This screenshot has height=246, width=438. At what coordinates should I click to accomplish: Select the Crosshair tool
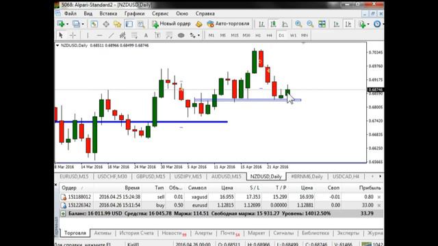[73, 36]
